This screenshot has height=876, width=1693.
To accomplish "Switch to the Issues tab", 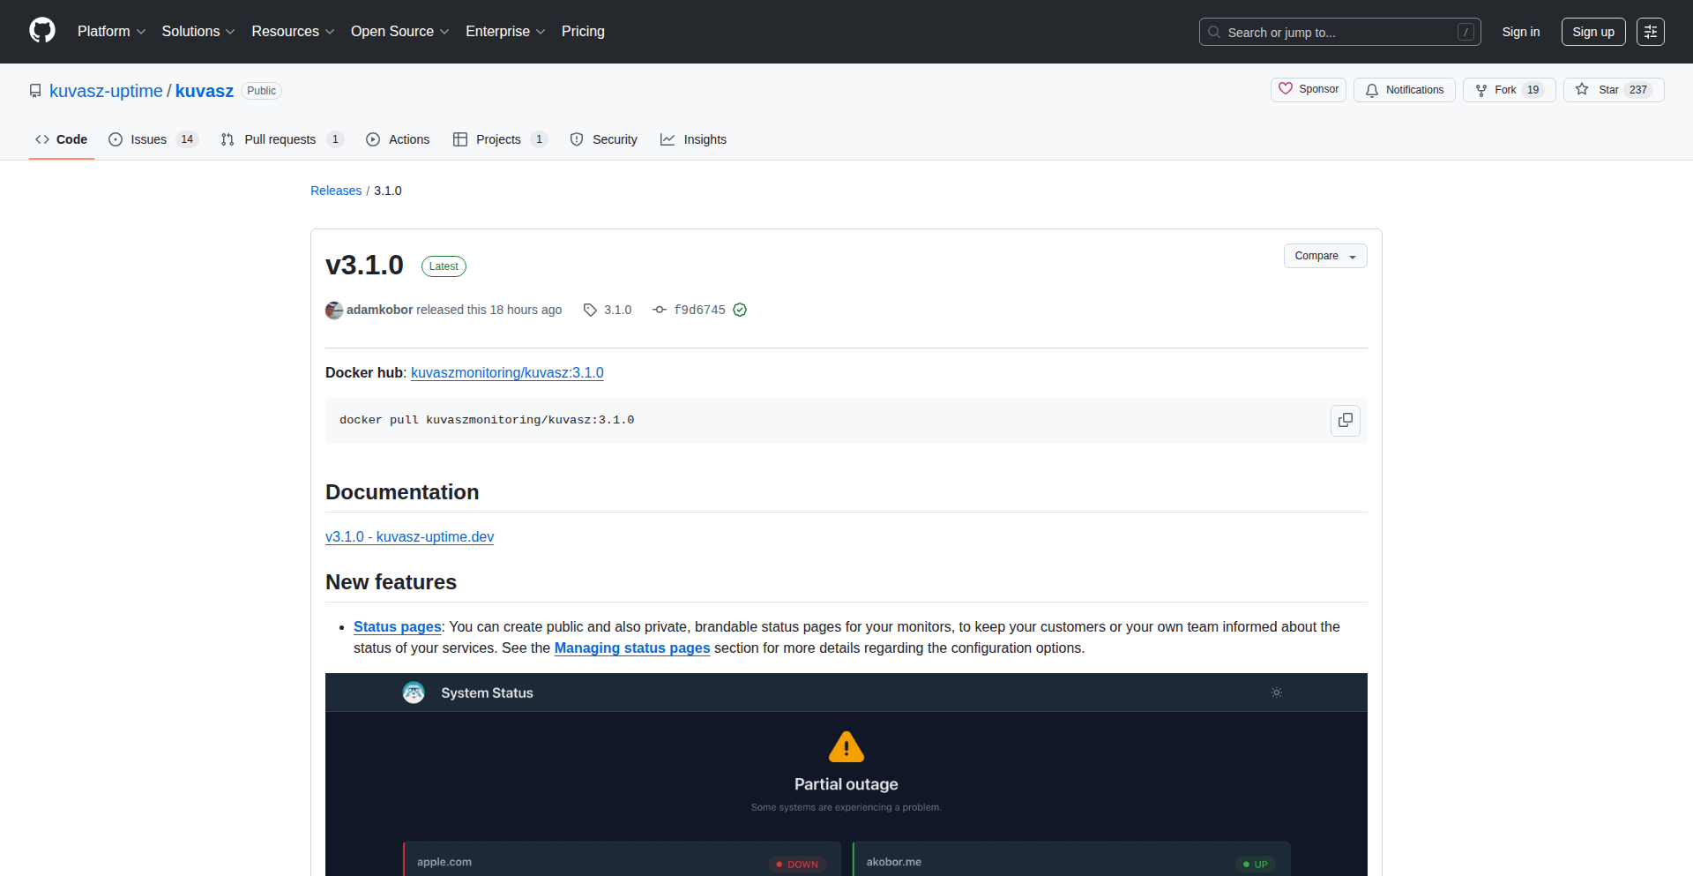I will point(153,139).
